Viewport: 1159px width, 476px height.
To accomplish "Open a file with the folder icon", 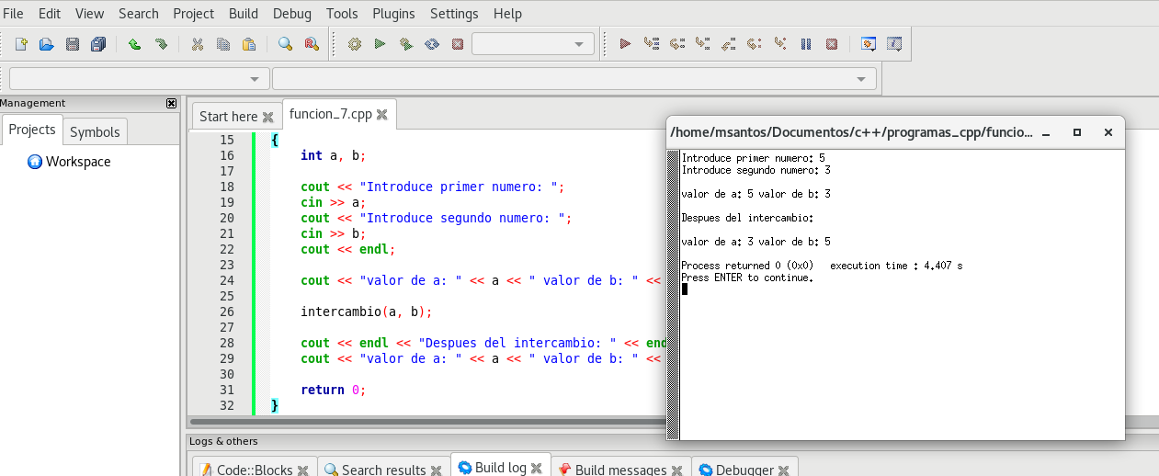I will (46, 44).
